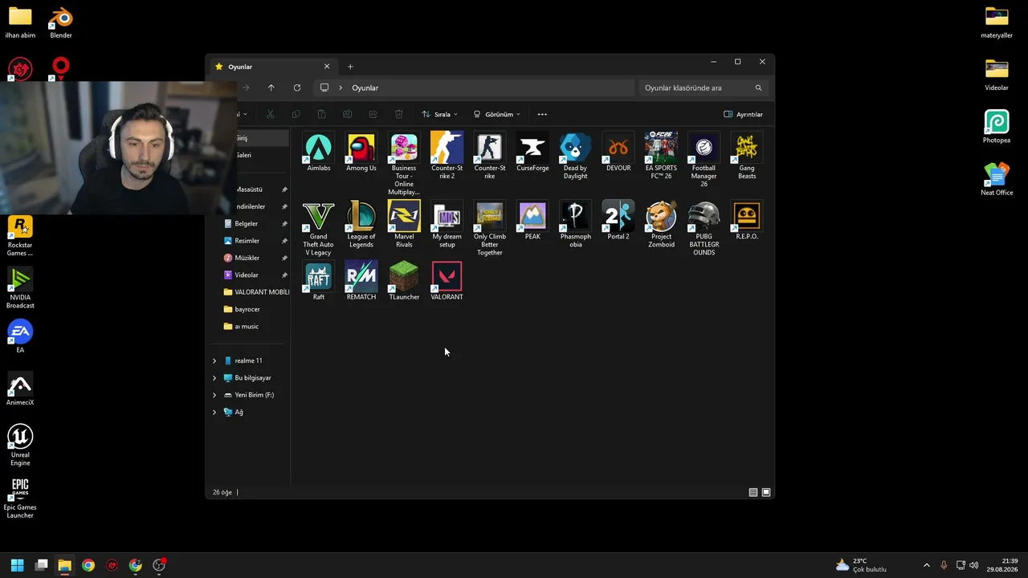The height and width of the screenshot is (578, 1028).
Task: Expand the Yeni Birim (F:) node
Action: (214, 395)
